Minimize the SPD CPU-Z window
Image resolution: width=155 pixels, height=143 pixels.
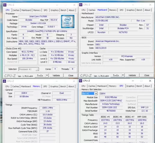(133, 81)
